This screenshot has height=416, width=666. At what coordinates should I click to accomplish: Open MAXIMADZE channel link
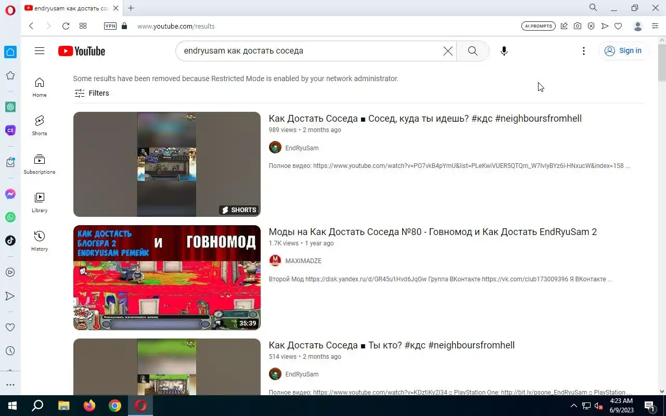(303, 261)
